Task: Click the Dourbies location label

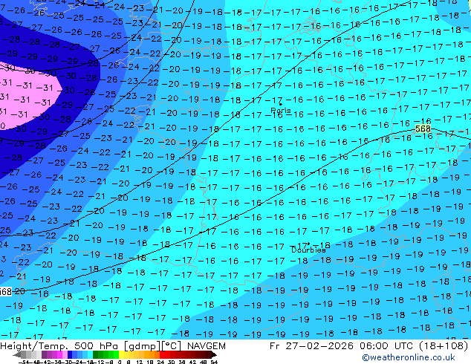Action: [308, 250]
